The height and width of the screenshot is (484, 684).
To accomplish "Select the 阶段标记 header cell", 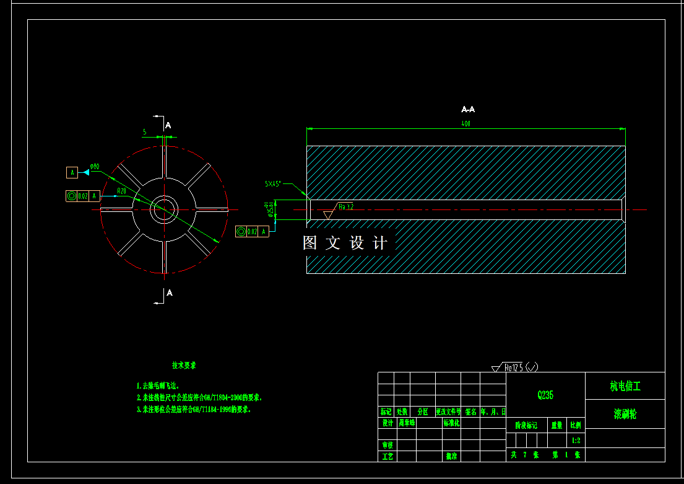I will (x=527, y=425).
